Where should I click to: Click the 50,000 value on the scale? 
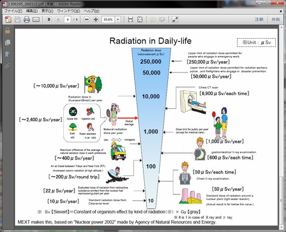click(151, 73)
